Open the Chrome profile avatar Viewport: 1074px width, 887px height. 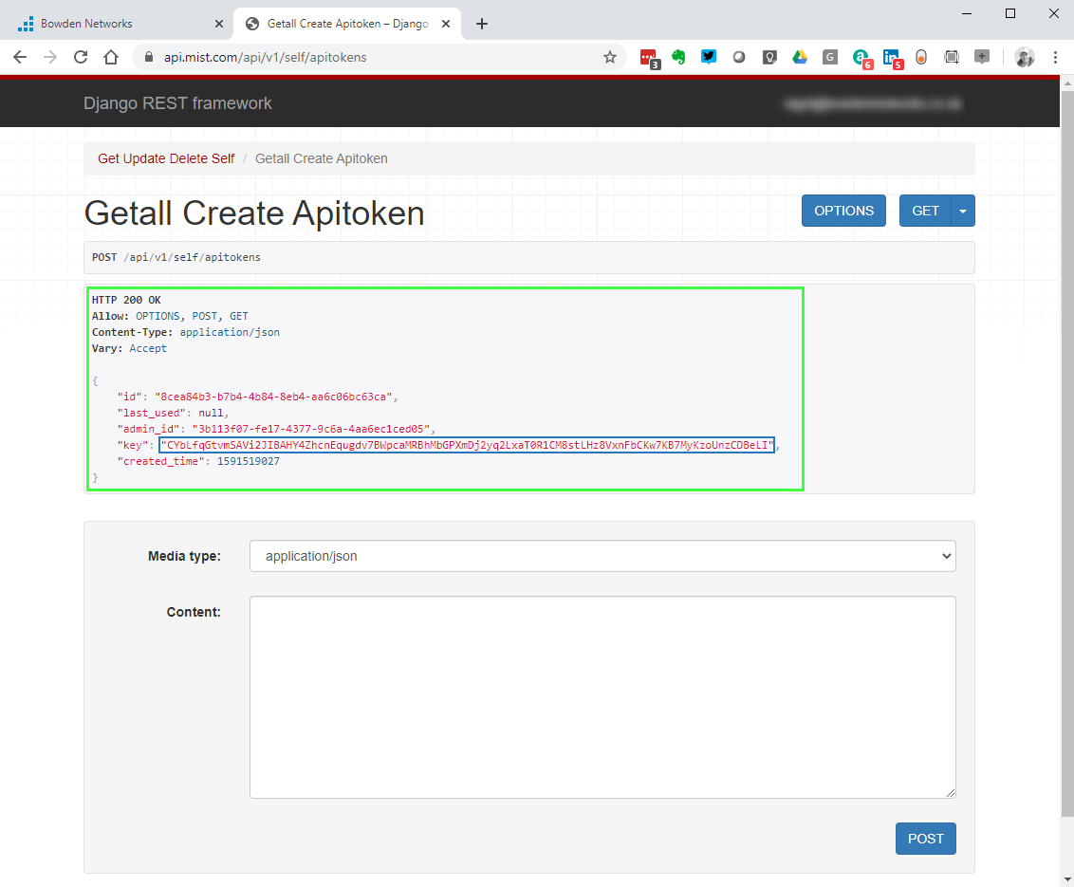(1024, 58)
